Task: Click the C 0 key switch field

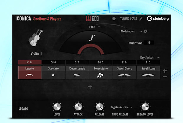Action: coord(30,62)
